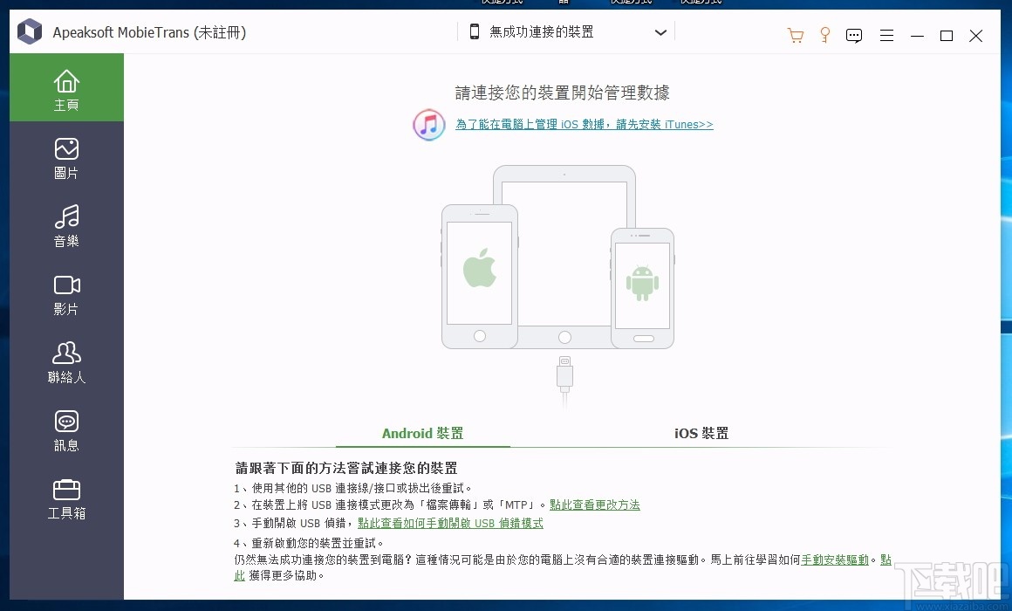Open the feedback chat bubble icon
Viewport: 1012px width, 611px height.
[x=854, y=36]
